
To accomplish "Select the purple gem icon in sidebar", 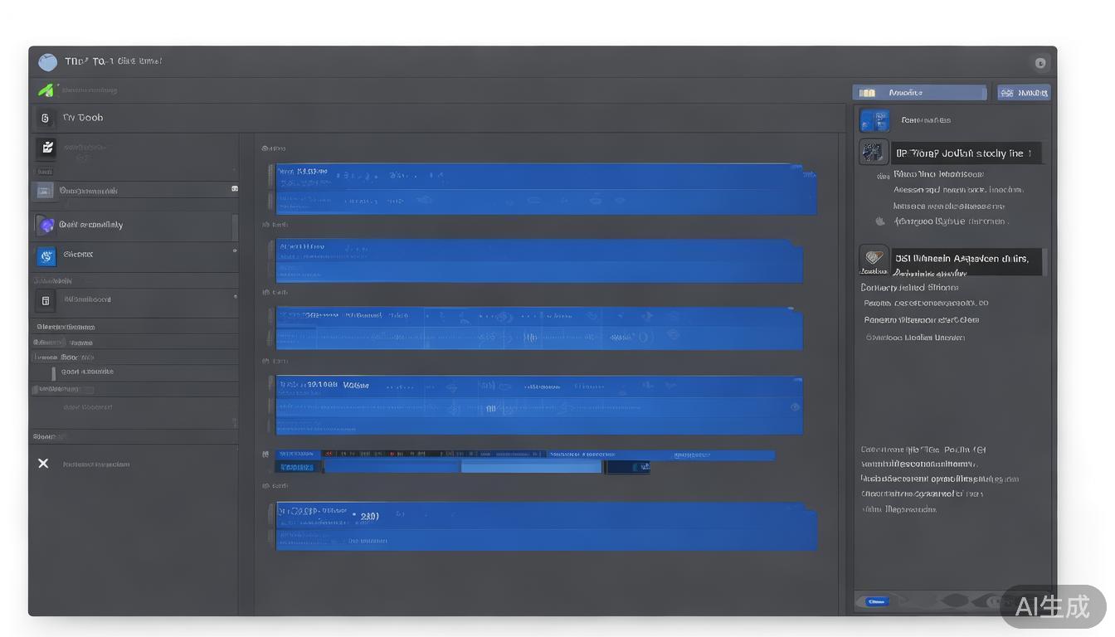I will (x=46, y=225).
